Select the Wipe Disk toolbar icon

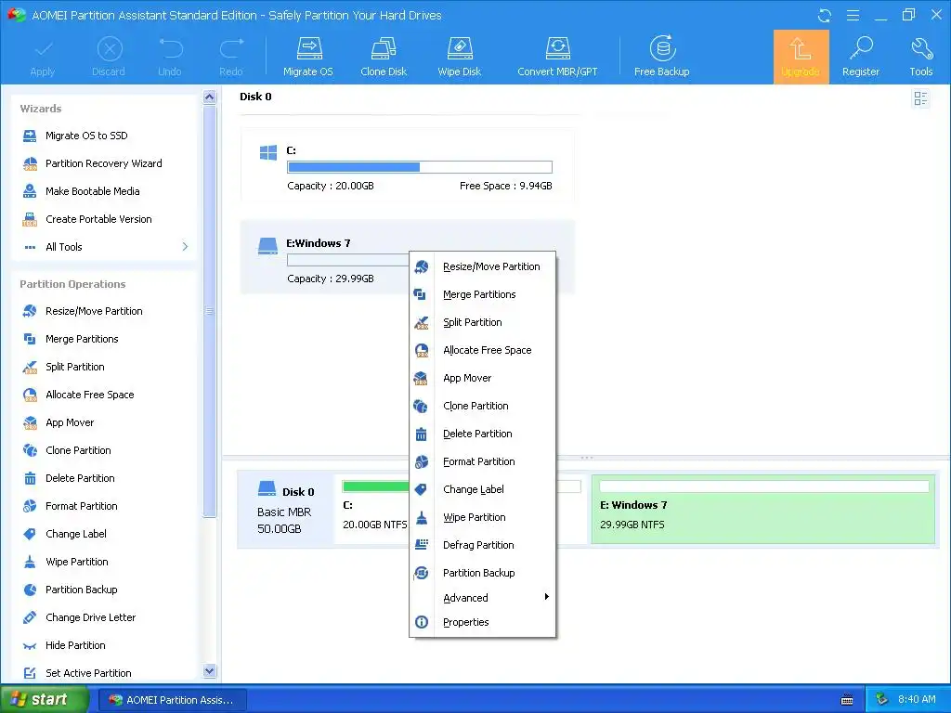pos(459,57)
